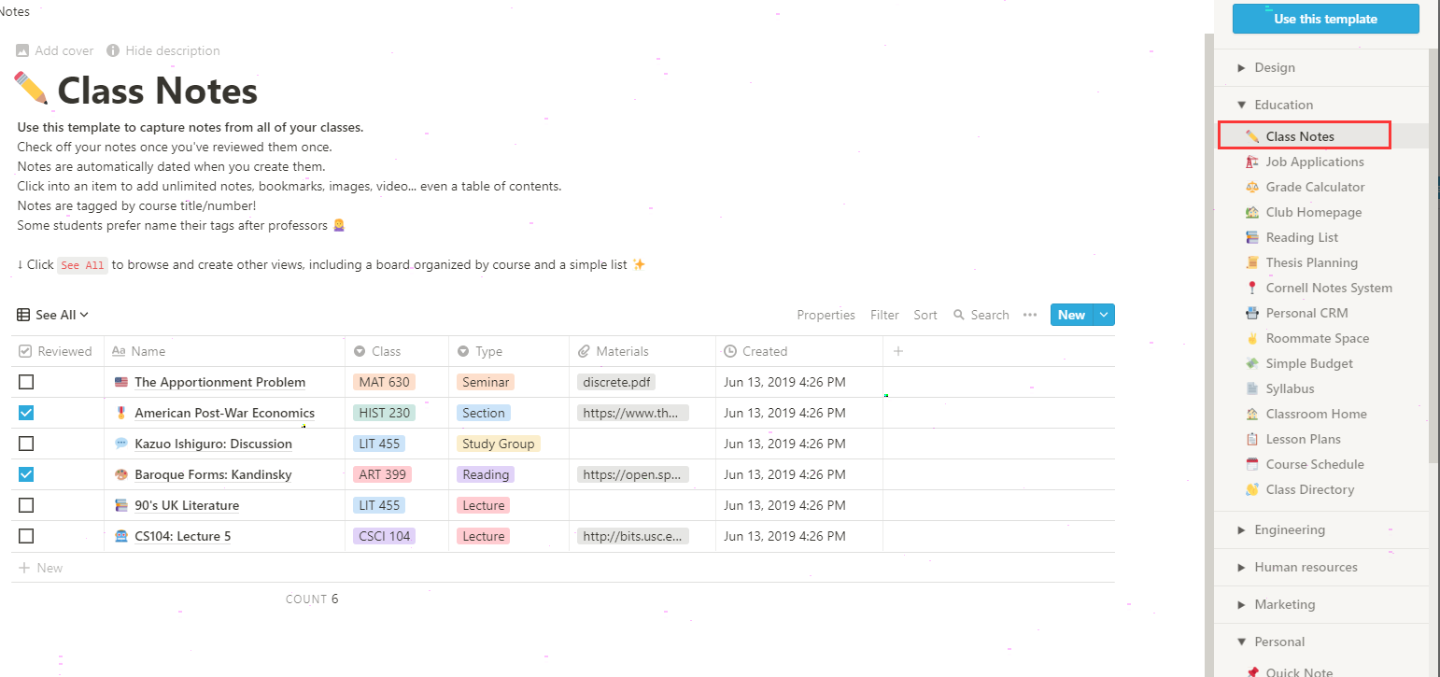Click the Search magnifier icon
The height and width of the screenshot is (677, 1440).
pos(958,316)
